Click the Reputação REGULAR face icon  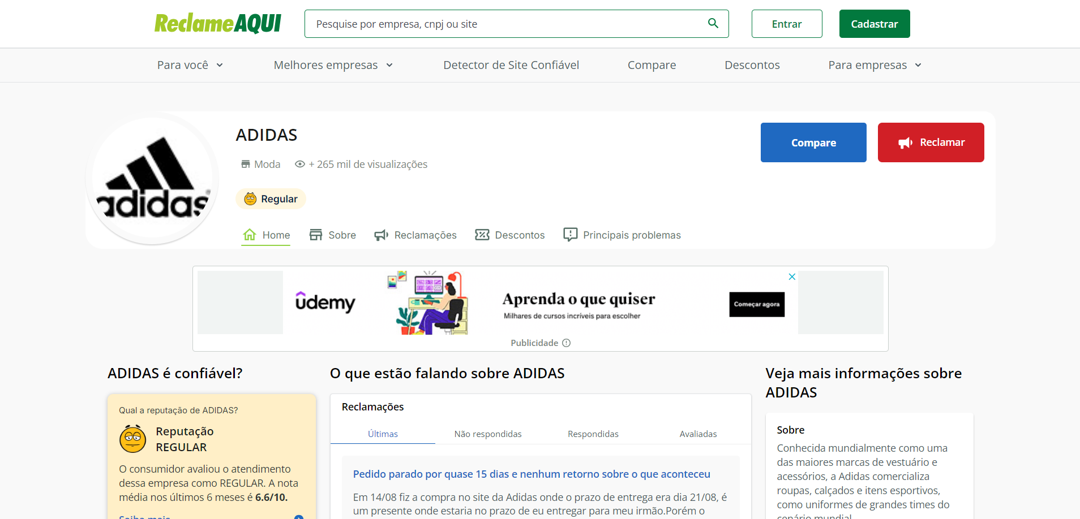pos(133,439)
